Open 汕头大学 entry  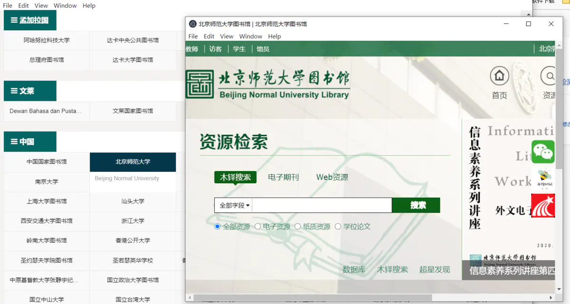click(x=133, y=201)
